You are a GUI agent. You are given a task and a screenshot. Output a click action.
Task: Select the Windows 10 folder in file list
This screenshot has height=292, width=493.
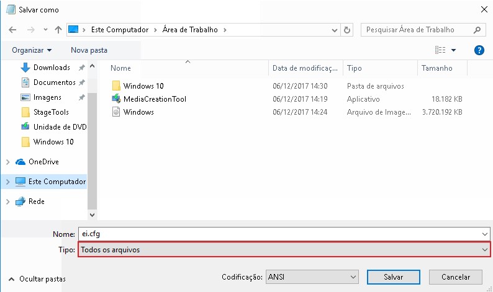(x=143, y=86)
